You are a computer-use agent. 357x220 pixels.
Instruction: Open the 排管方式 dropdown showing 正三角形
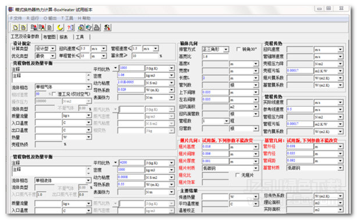pos(215,49)
